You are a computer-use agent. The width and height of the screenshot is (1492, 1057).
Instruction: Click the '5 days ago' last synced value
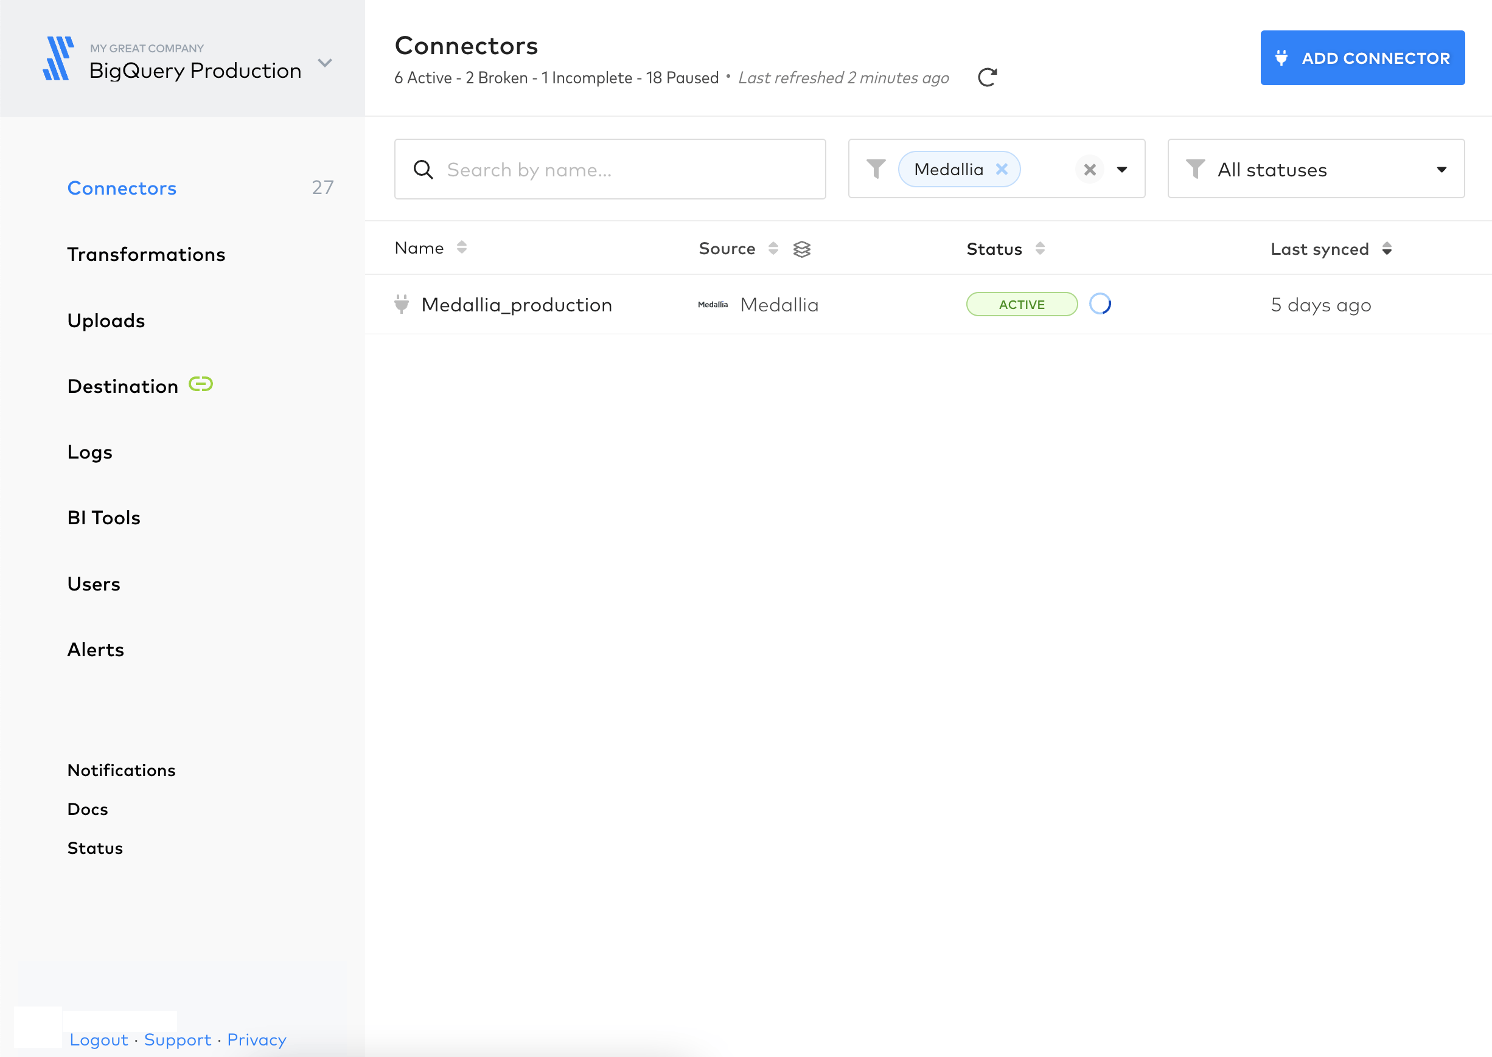point(1321,305)
